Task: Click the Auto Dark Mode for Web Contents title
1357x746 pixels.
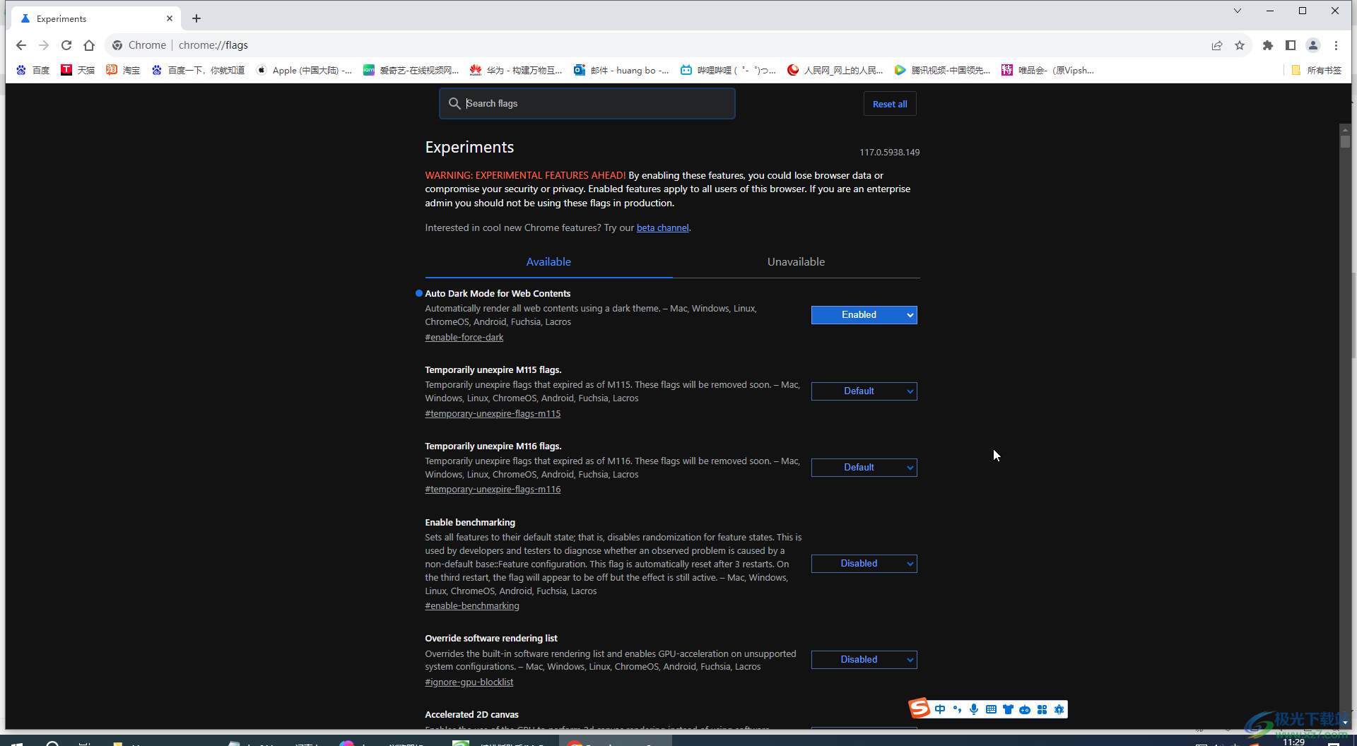Action: tap(498, 294)
